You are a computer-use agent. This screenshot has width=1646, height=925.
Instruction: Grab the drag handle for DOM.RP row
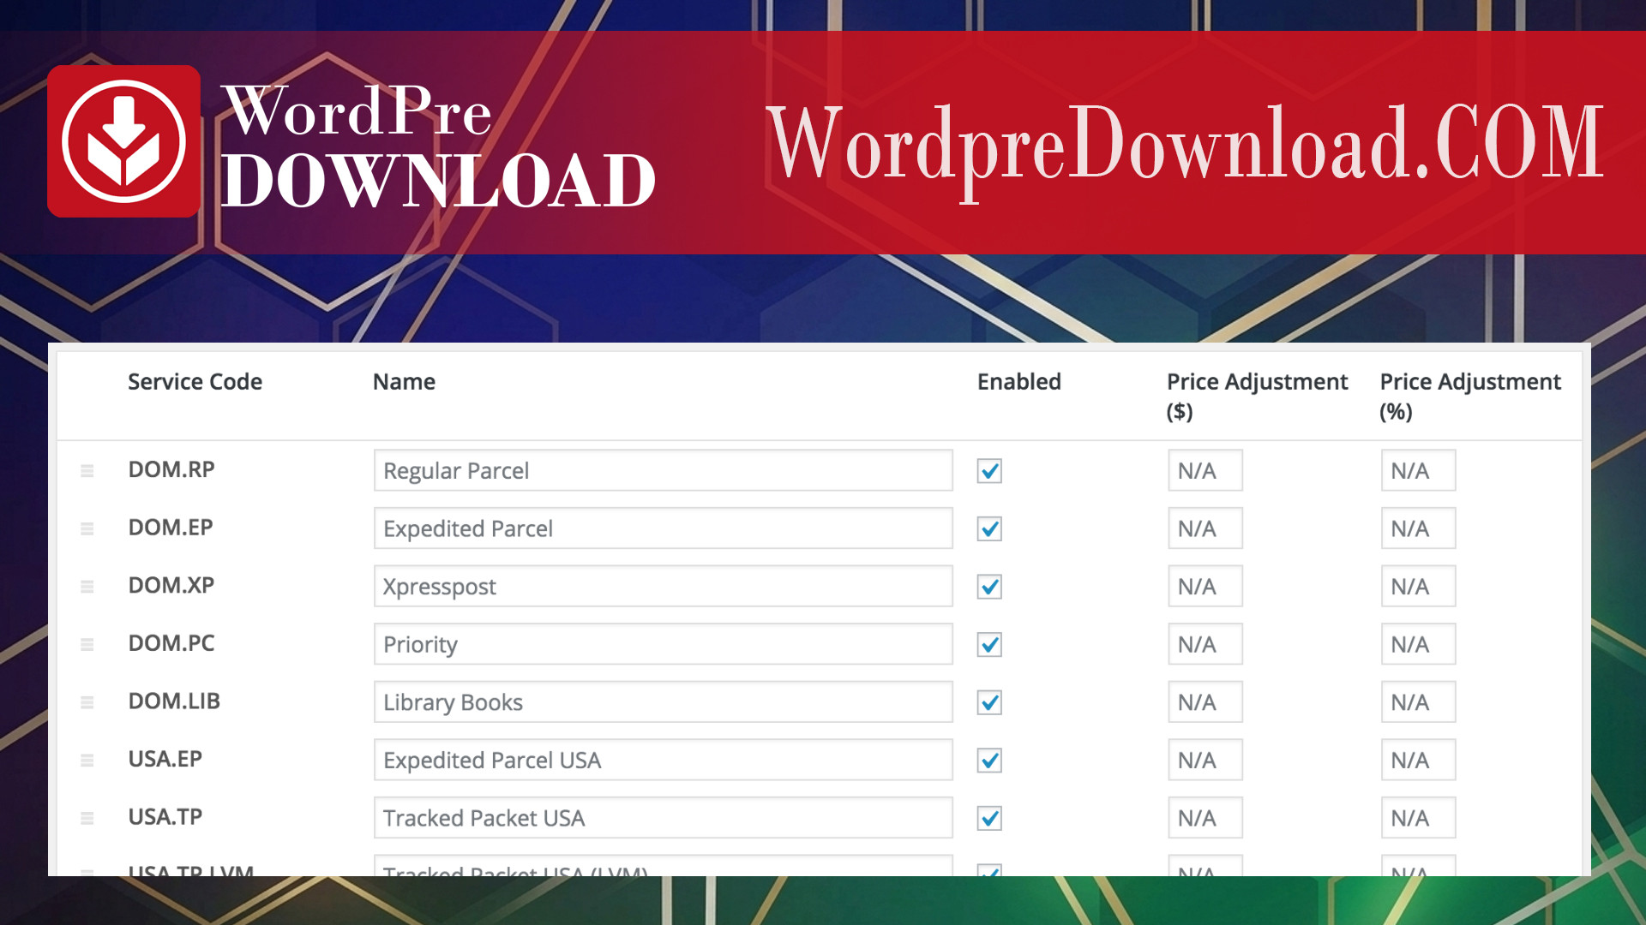[87, 471]
